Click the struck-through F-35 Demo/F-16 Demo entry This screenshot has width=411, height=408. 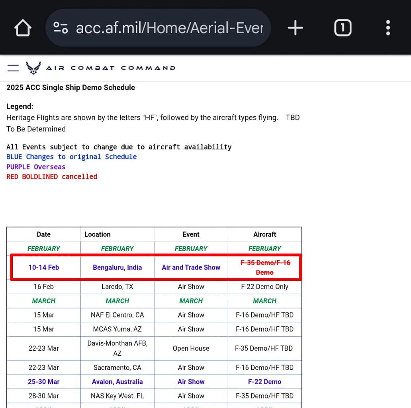point(265,267)
